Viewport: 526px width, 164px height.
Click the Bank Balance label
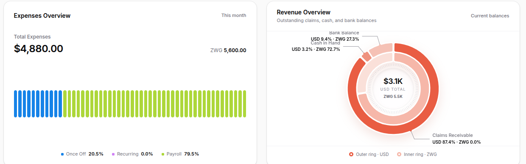pos(344,33)
